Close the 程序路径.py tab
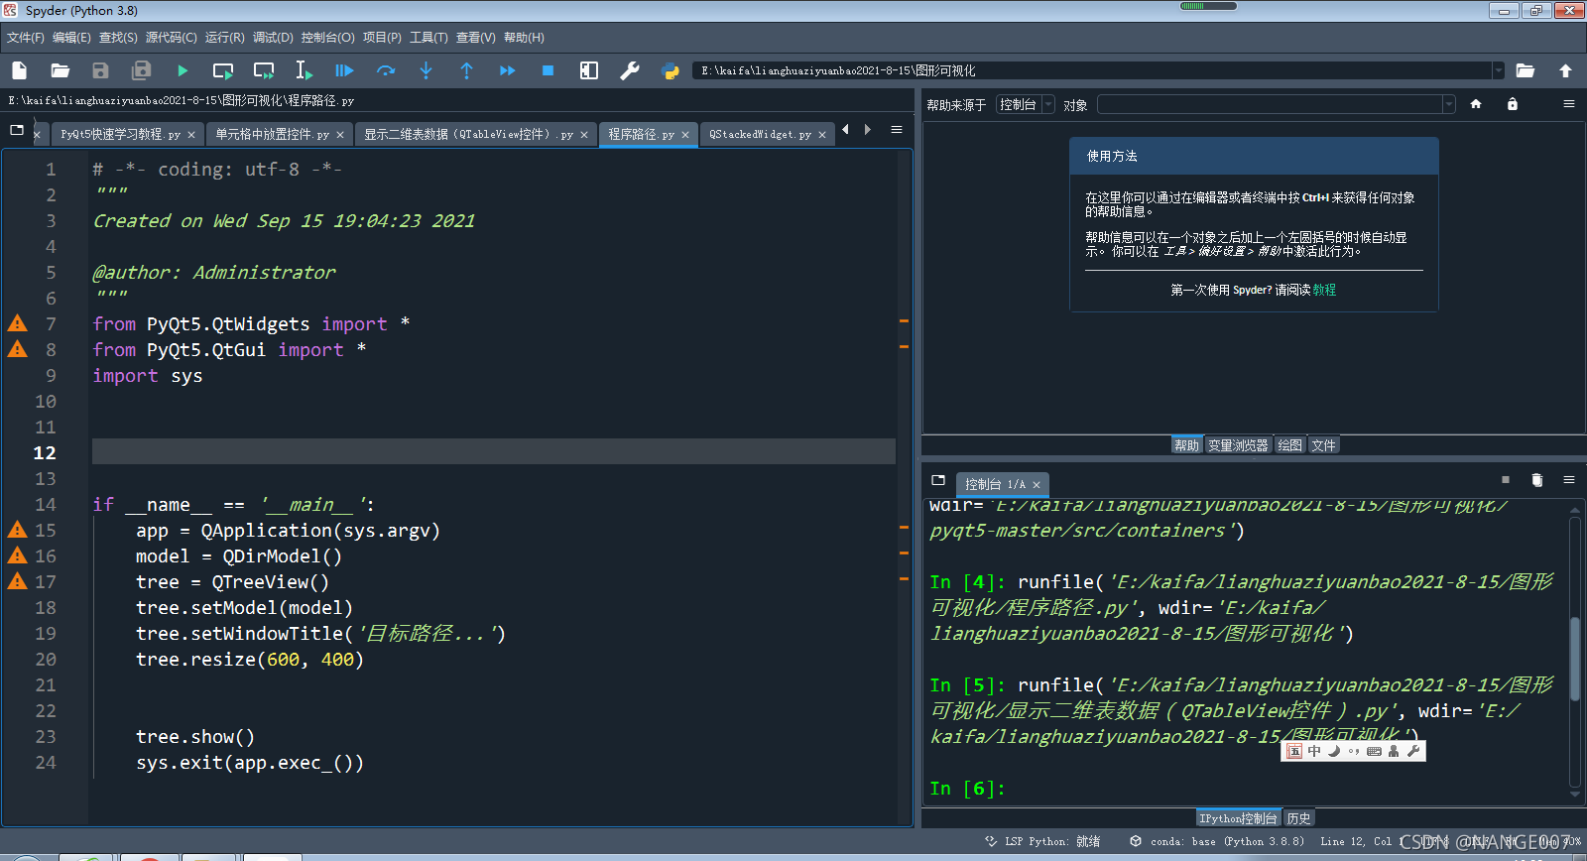The image size is (1587, 861). click(685, 135)
